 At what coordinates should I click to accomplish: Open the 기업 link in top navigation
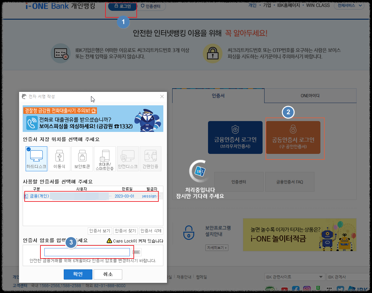(x=267, y=5)
